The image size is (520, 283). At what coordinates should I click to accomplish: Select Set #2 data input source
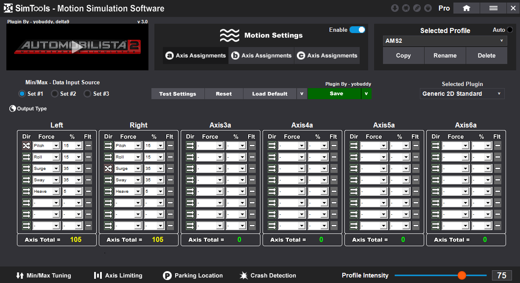click(55, 94)
